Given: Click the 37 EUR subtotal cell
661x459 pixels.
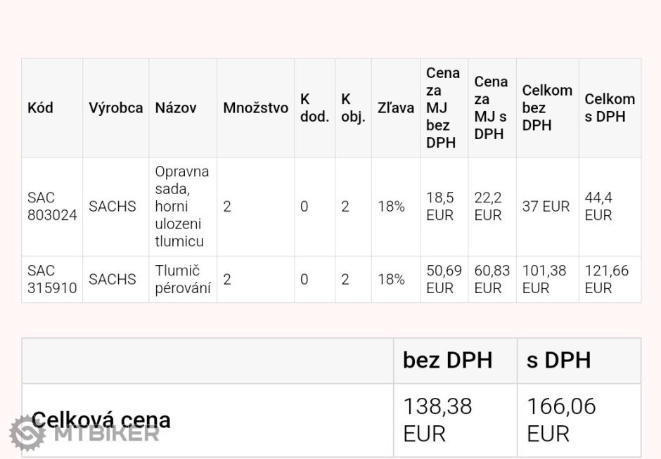Looking at the screenshot, I should coord(546,207).
